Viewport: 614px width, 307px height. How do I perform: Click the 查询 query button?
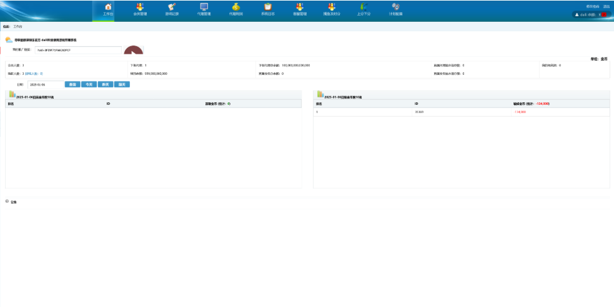click(72, 84)
